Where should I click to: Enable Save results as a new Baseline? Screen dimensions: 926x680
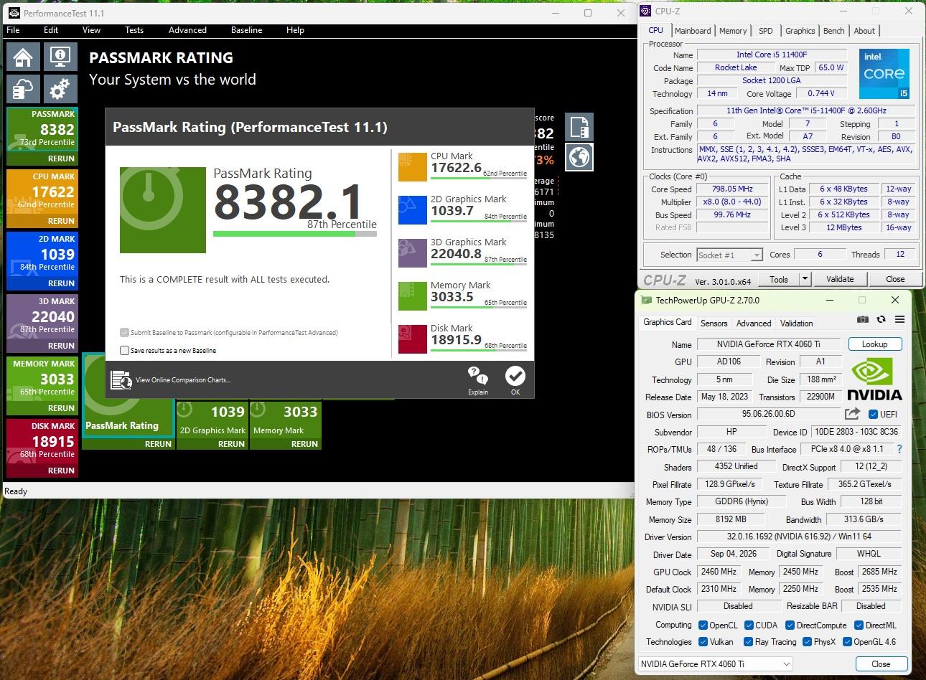(125, 351)
